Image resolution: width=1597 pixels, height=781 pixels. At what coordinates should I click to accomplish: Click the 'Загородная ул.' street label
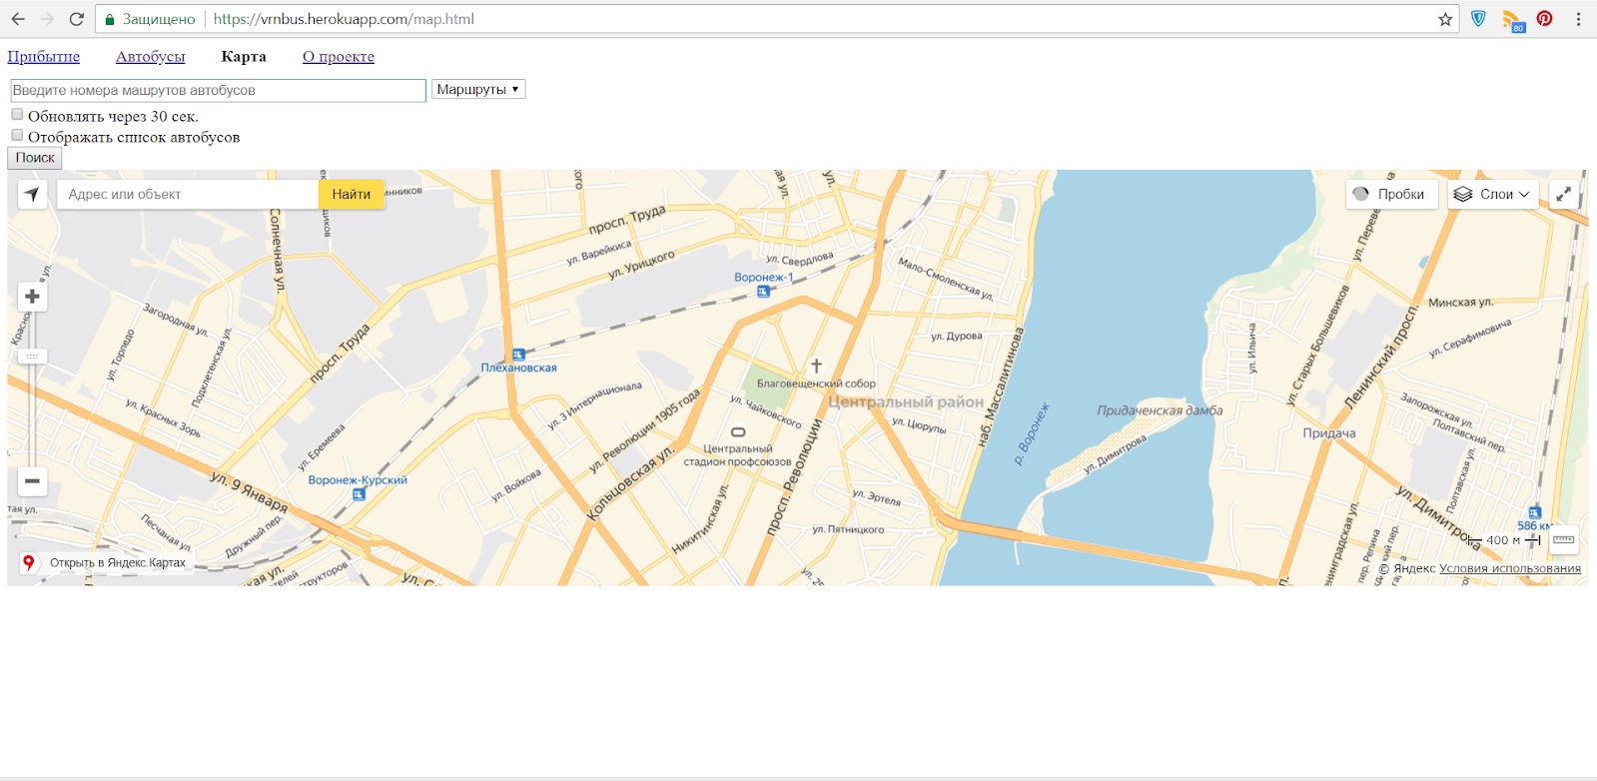(x=175, y=320)
